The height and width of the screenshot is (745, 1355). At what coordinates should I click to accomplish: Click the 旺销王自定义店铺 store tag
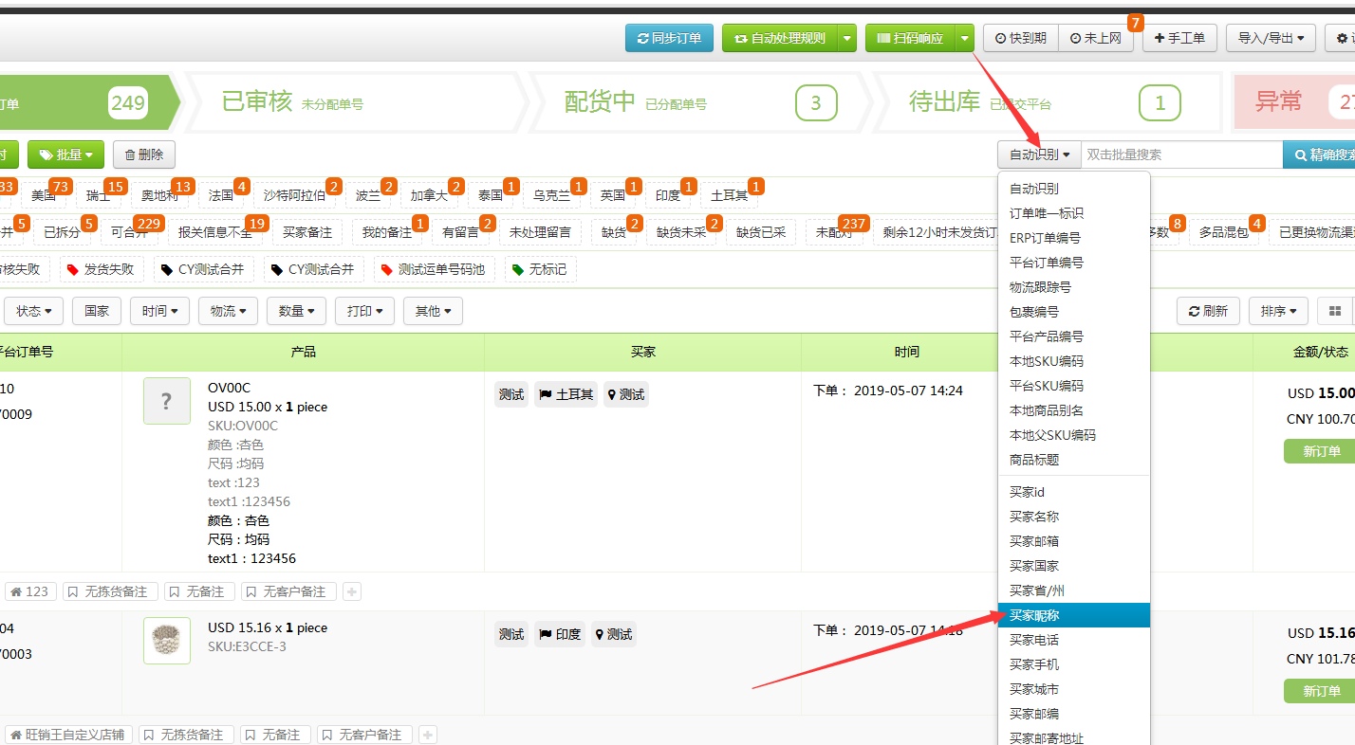tap(68, 735)
